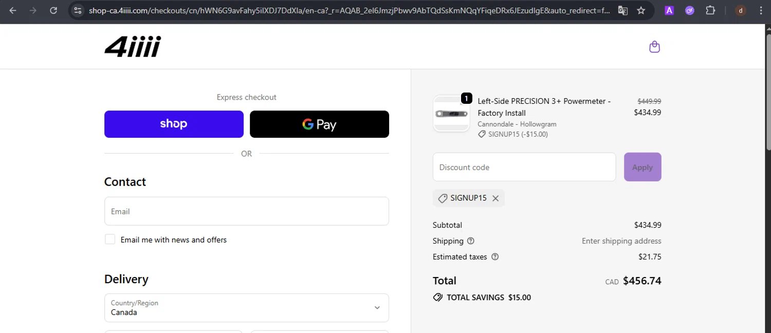Open the Extensions puzzle piece menu
771x333 pixels.
pyautogui.click(x=710, y=10)
